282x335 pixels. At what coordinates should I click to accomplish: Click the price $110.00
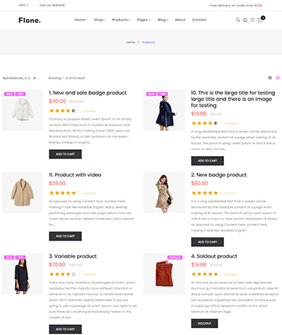tap(57, 101)
